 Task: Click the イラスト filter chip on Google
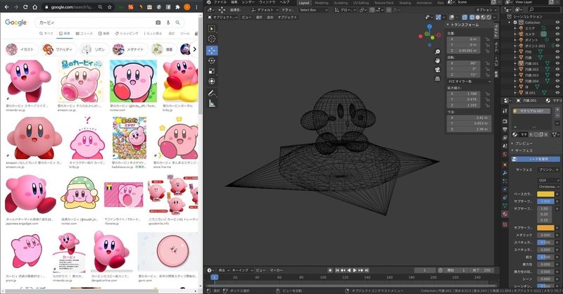(x=21, y=49)
